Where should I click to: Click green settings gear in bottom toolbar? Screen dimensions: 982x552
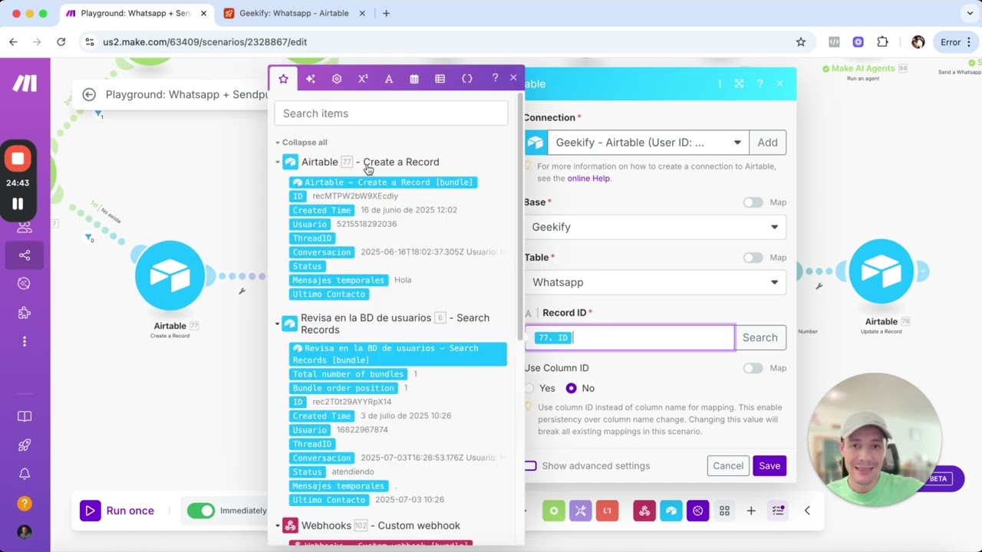pyautogui.click(x=554, y=511)
